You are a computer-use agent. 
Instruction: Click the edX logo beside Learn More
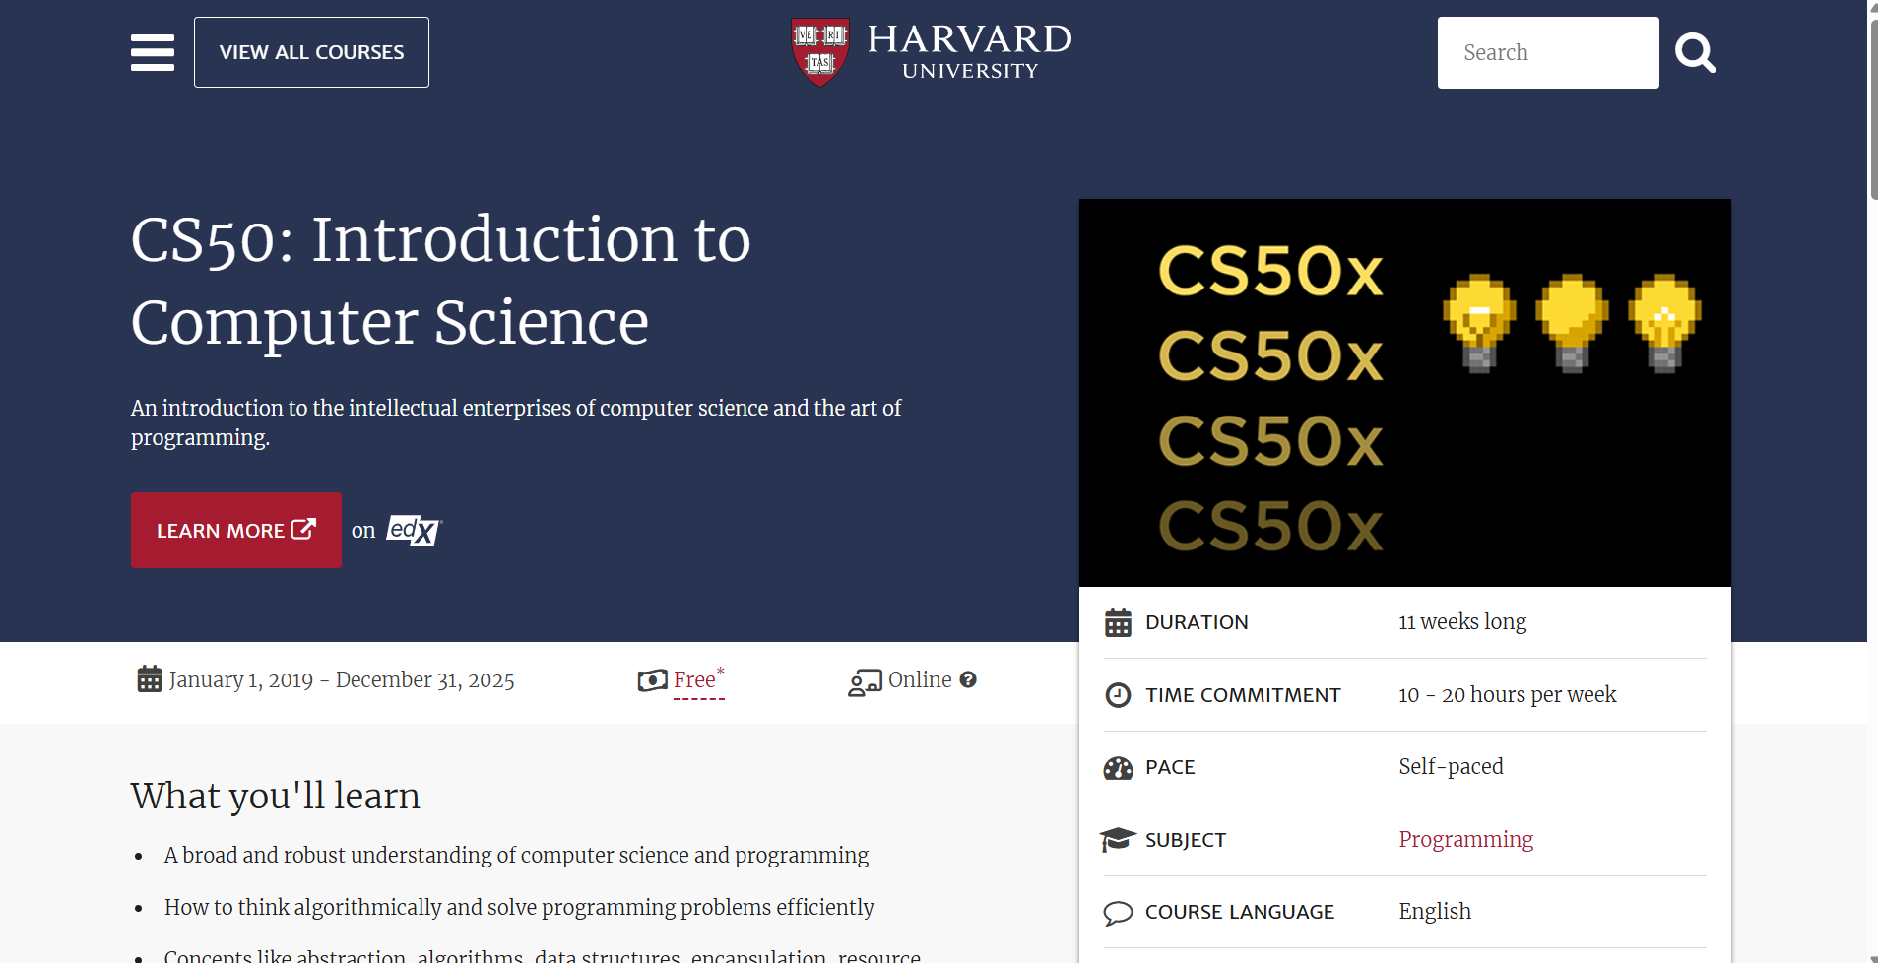(412, 531)
